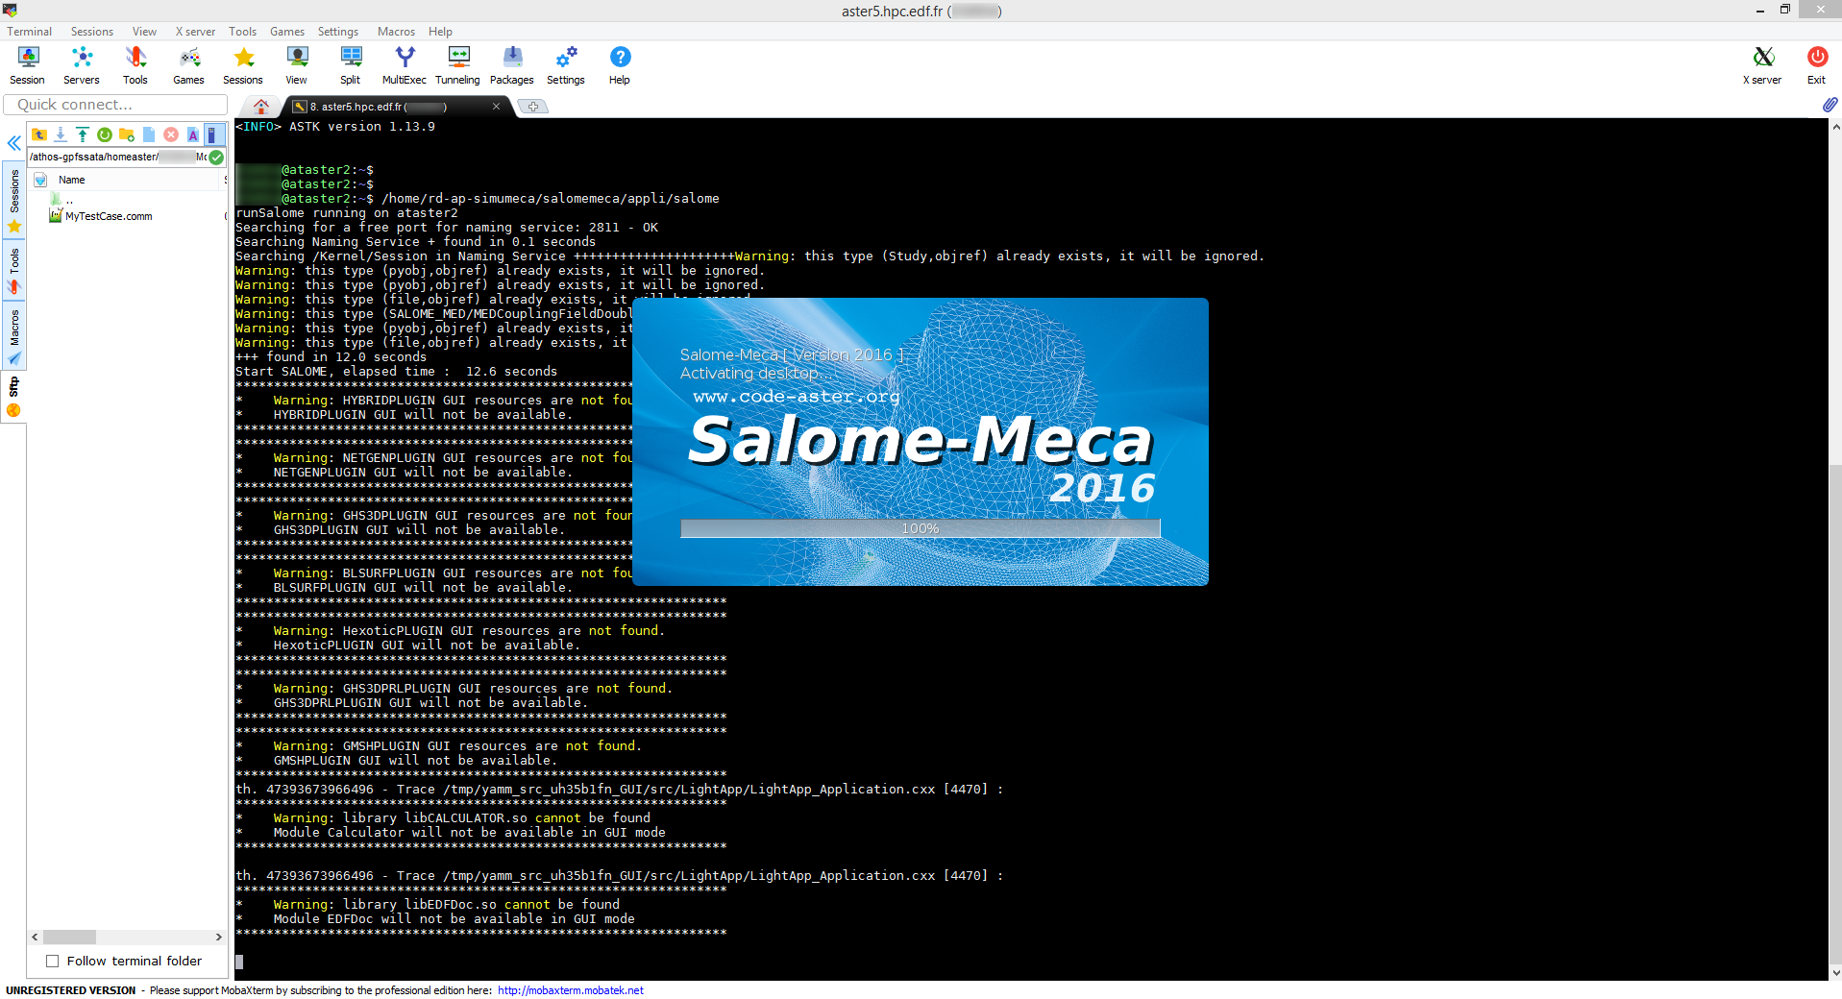The height and width of the screenshot is (999, 1842).
Task: Toggle the highlighted SFTP toolbar button
Action: point(213,134)
